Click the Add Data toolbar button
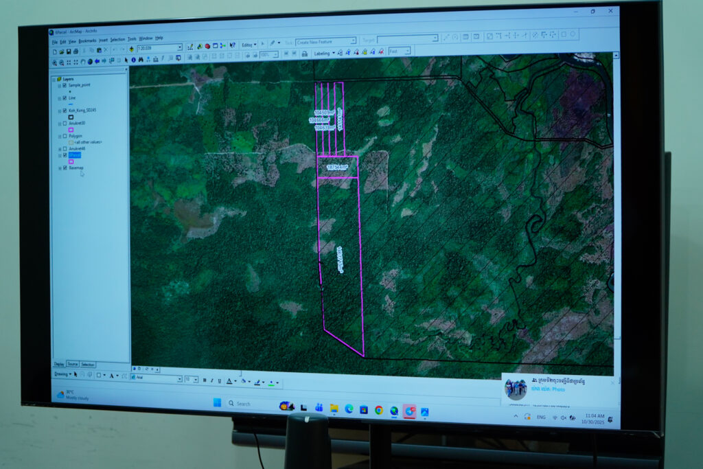 131,49
